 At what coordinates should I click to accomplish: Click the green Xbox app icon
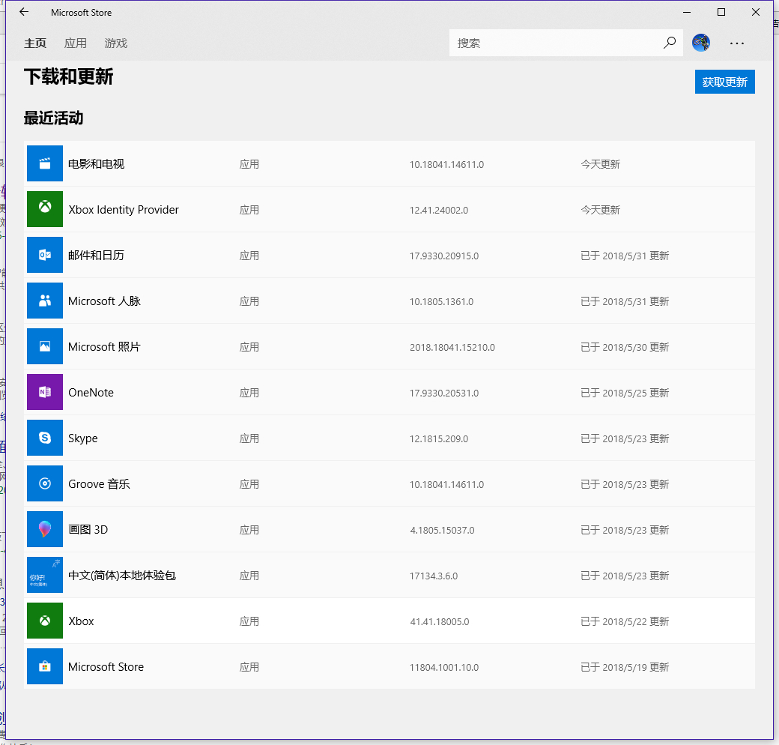(45, 621)
